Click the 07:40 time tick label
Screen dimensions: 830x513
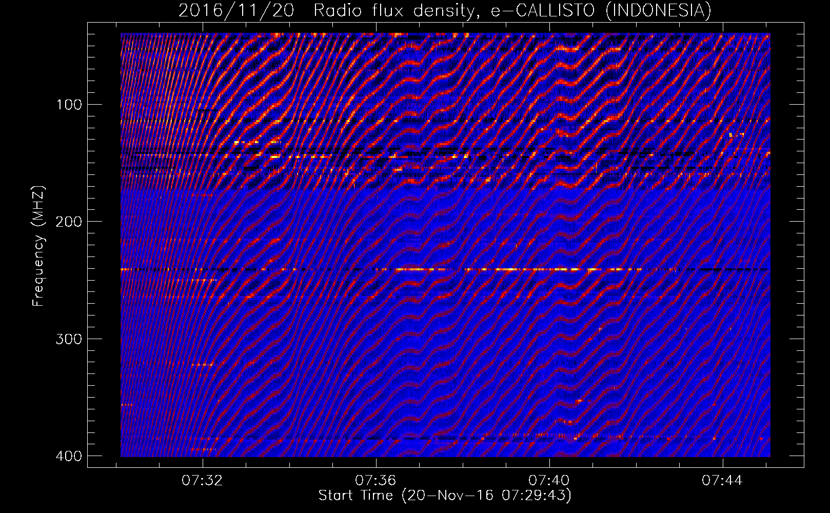tap(549, 481)
